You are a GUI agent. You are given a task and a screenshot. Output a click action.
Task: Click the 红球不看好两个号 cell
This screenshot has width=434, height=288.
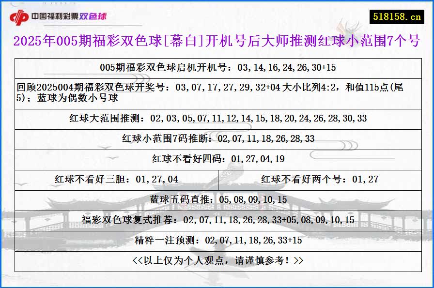321,178
